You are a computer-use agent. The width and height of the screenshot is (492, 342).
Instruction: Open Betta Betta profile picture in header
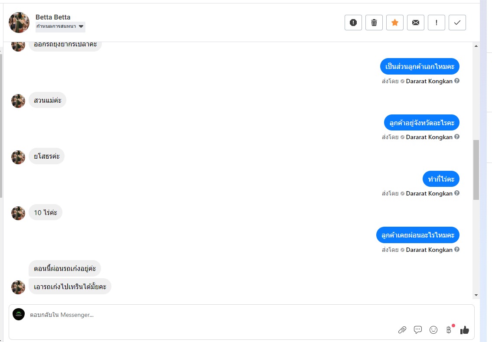pyautogui.click(x=19, y=23)
